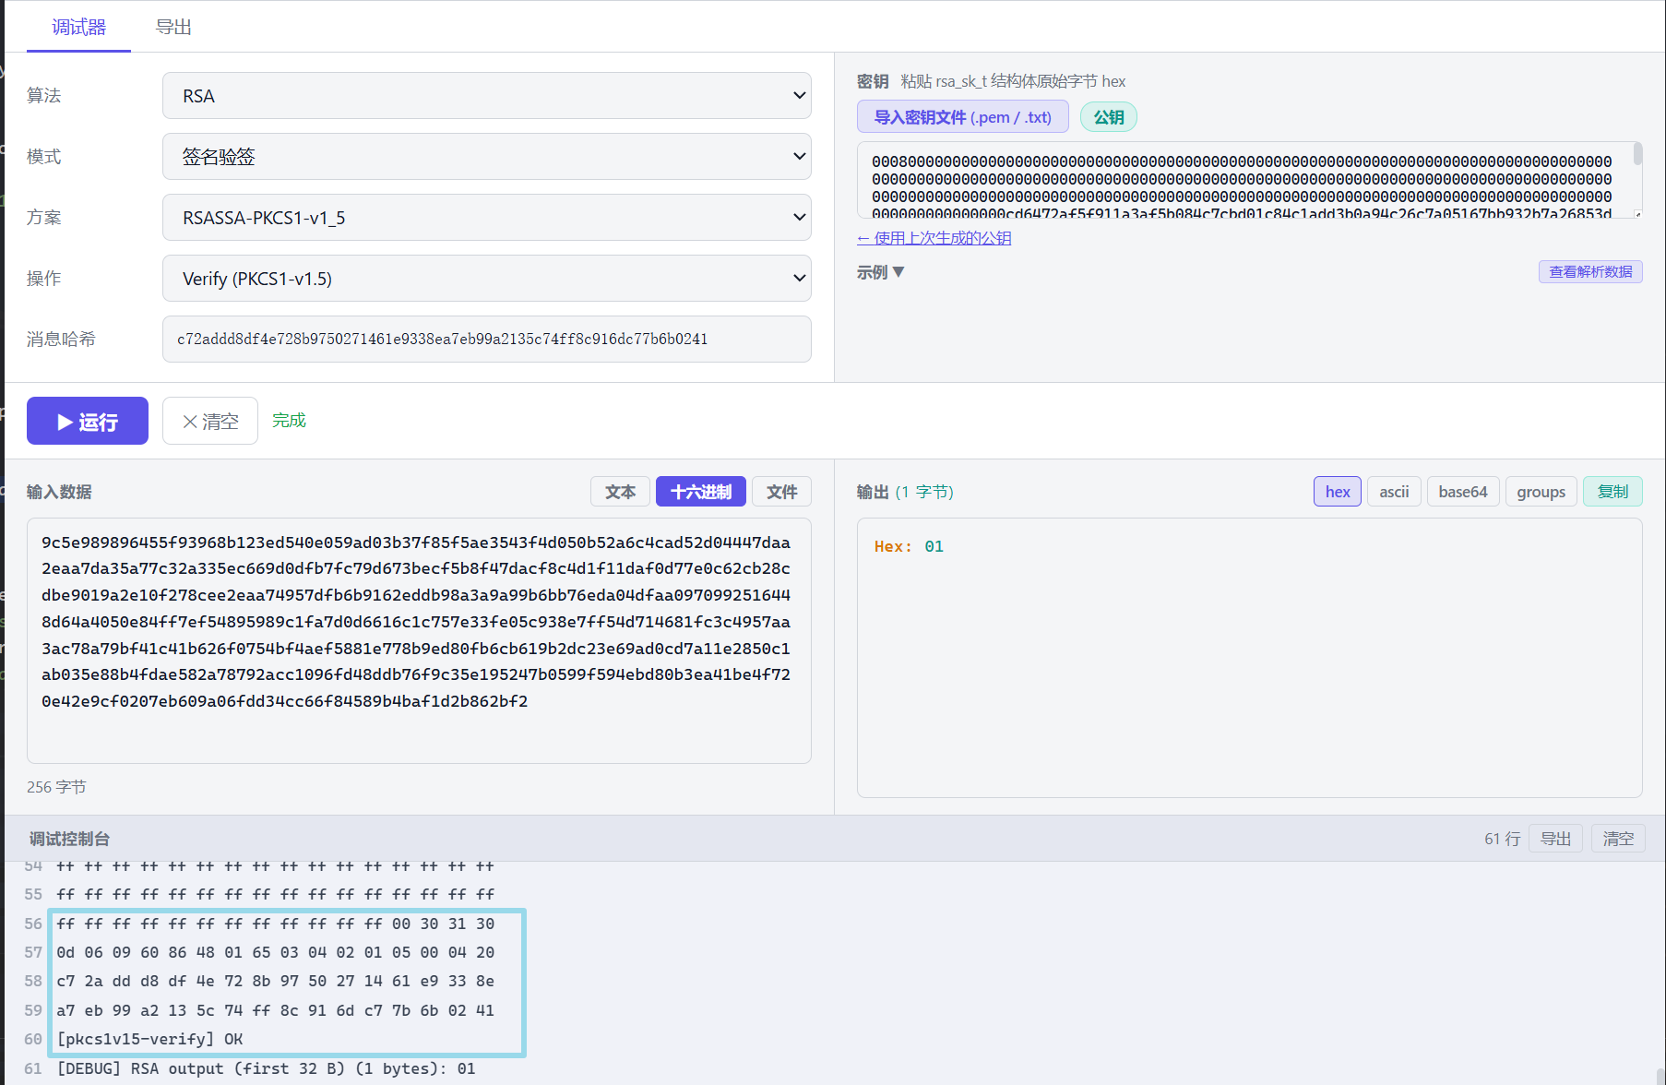The height and width of the screenshot is (1085, 1666).
Task: Click the [pkcs1v15-verify] OK log line
Action: click(x=149, y=1039)
